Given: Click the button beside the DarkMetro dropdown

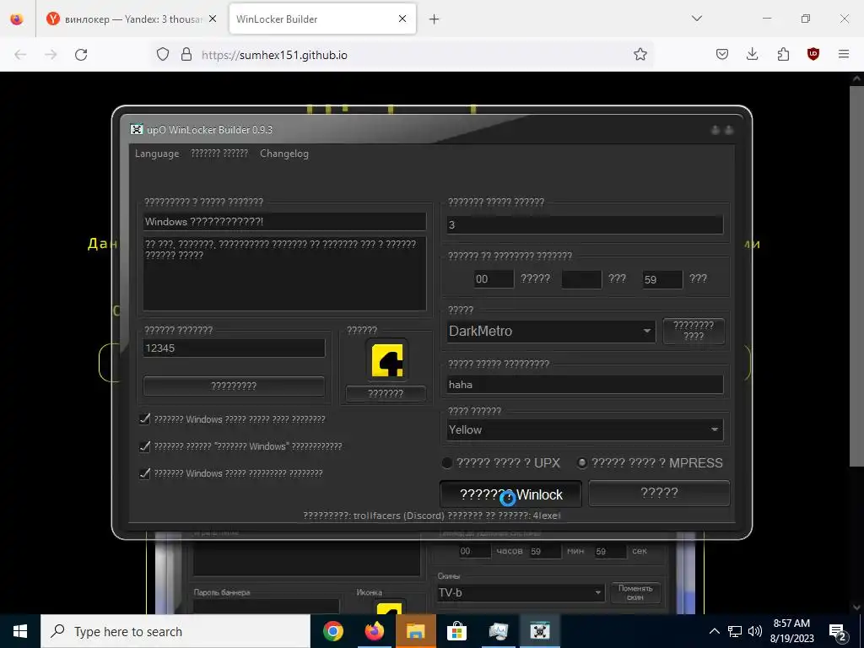Looking at the screenshot, I should coord(694,331).
